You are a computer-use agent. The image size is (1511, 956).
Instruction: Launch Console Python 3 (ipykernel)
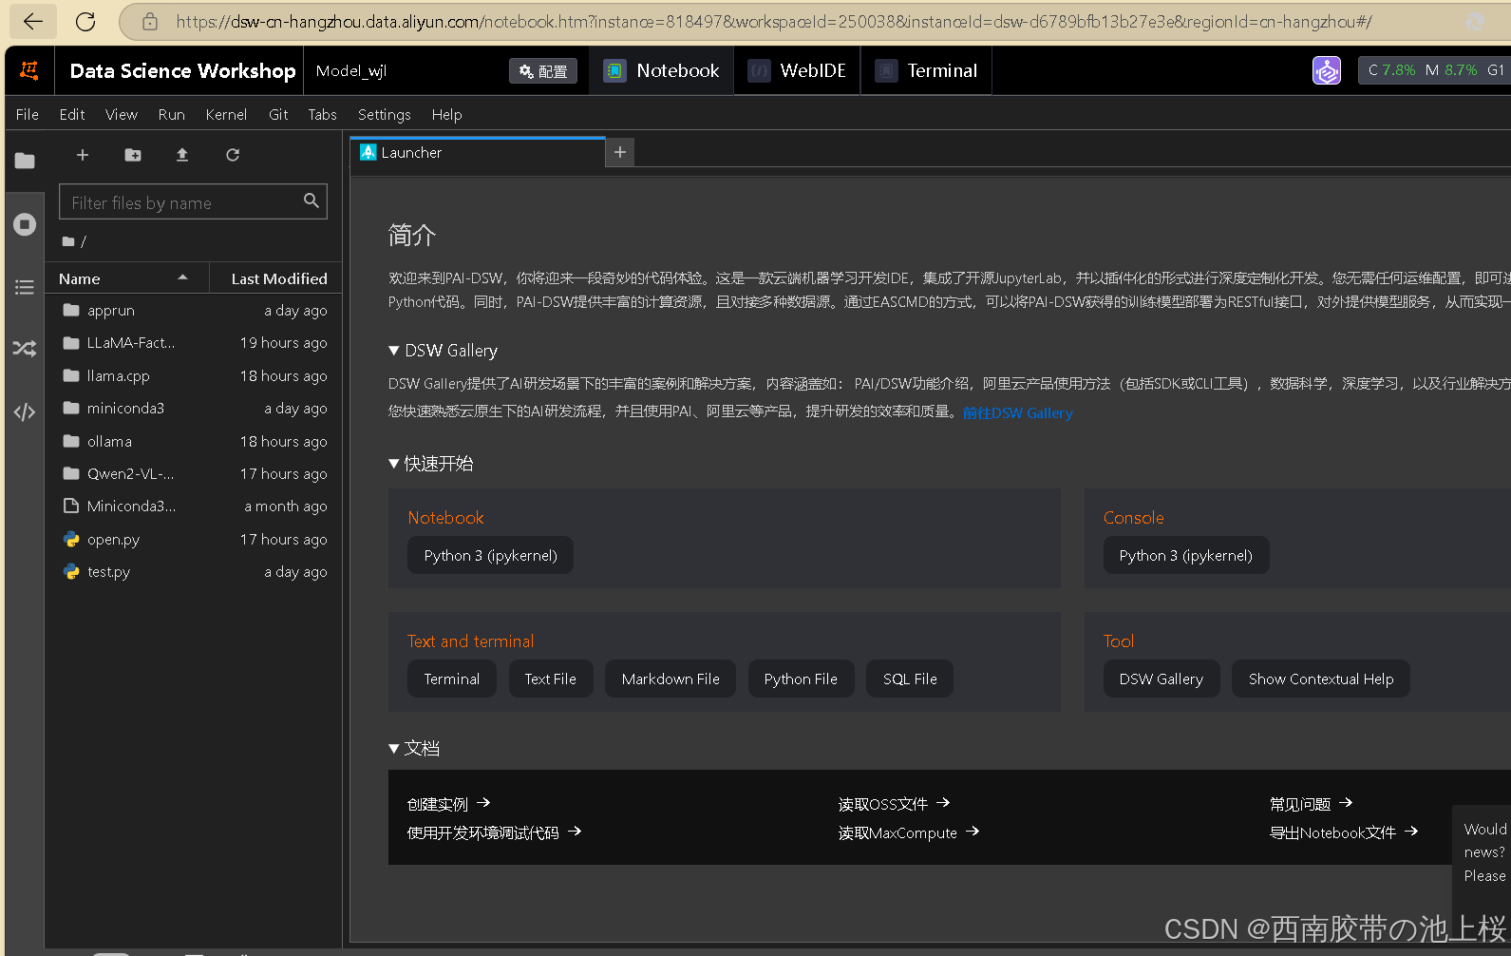click(x=1186, y=556)
